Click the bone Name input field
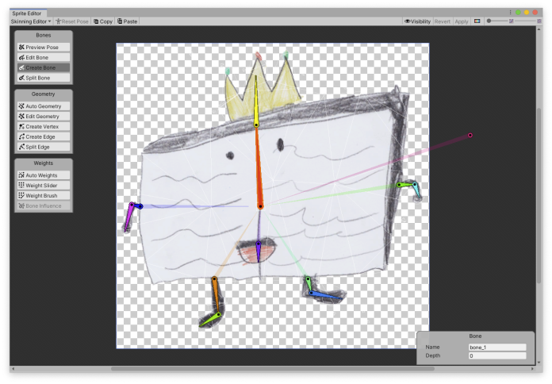This screenshot has height=384, width=552. coord(497,348)
